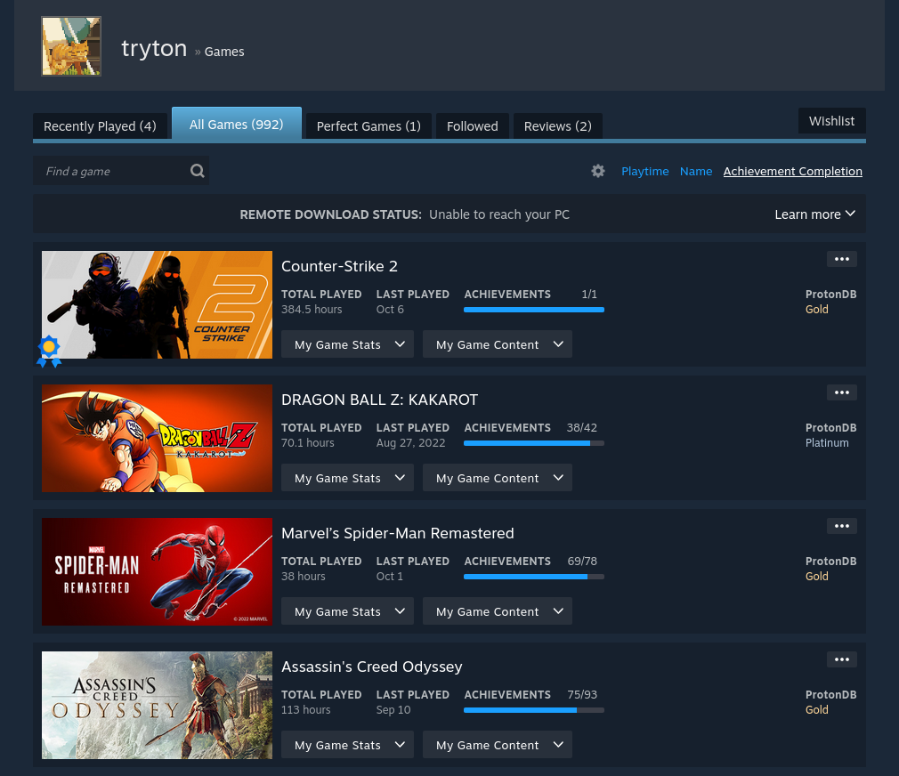This screenshot has width=899, height=776.
Task: Click the DRAGON BALL Z achievements progress bar
Action: point(534,443)
